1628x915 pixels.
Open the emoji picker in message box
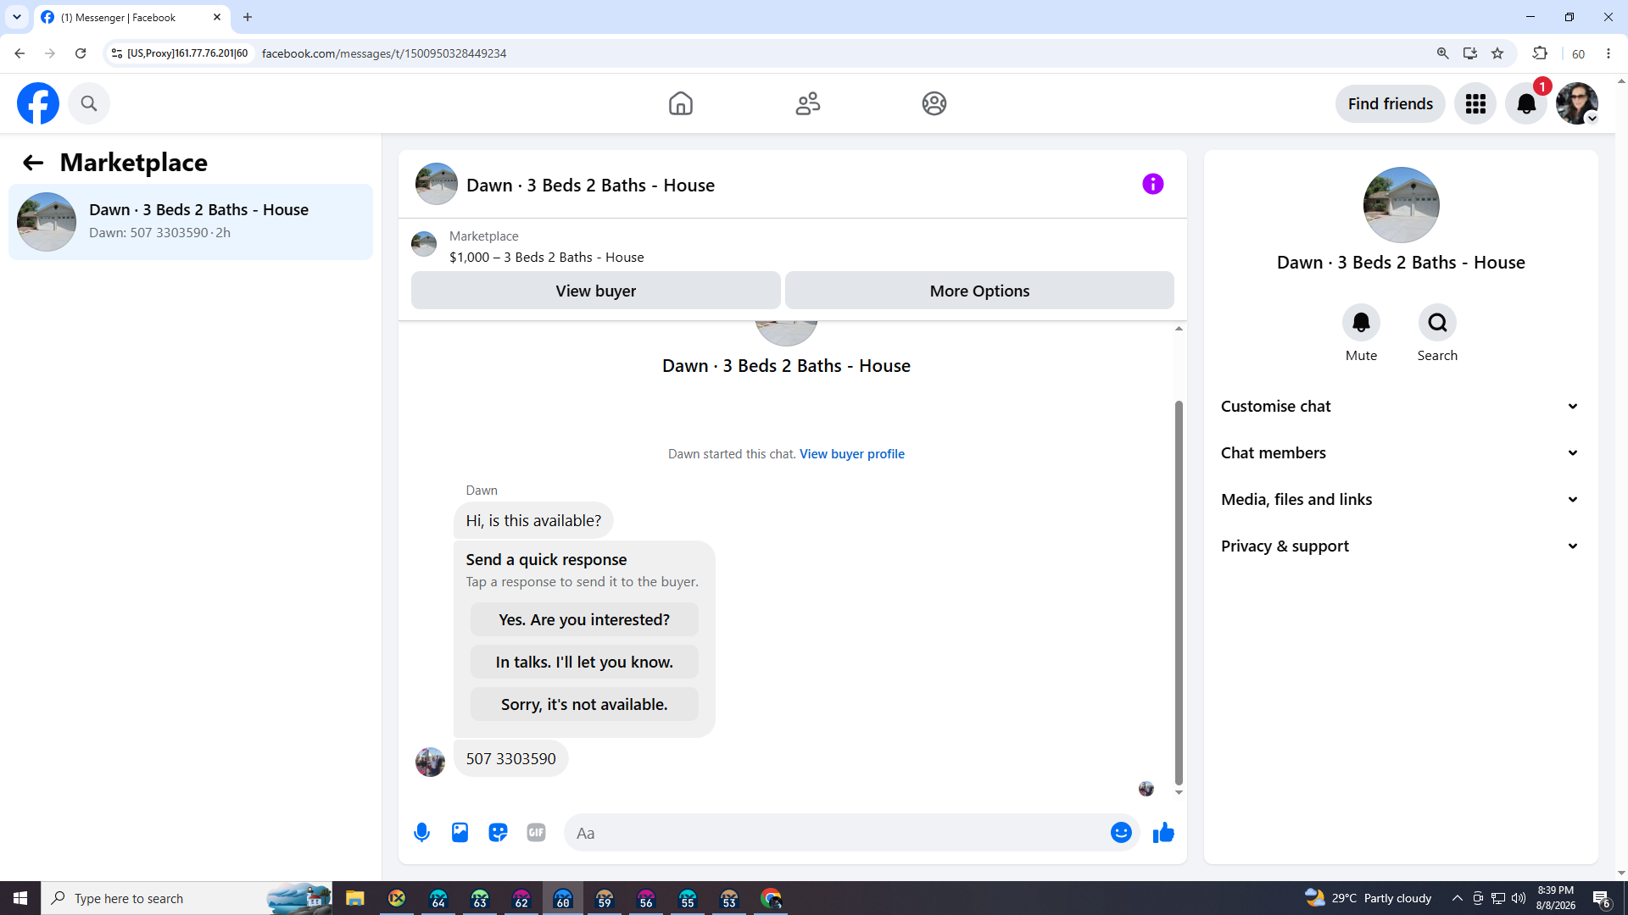click(x=1121, y=833)
